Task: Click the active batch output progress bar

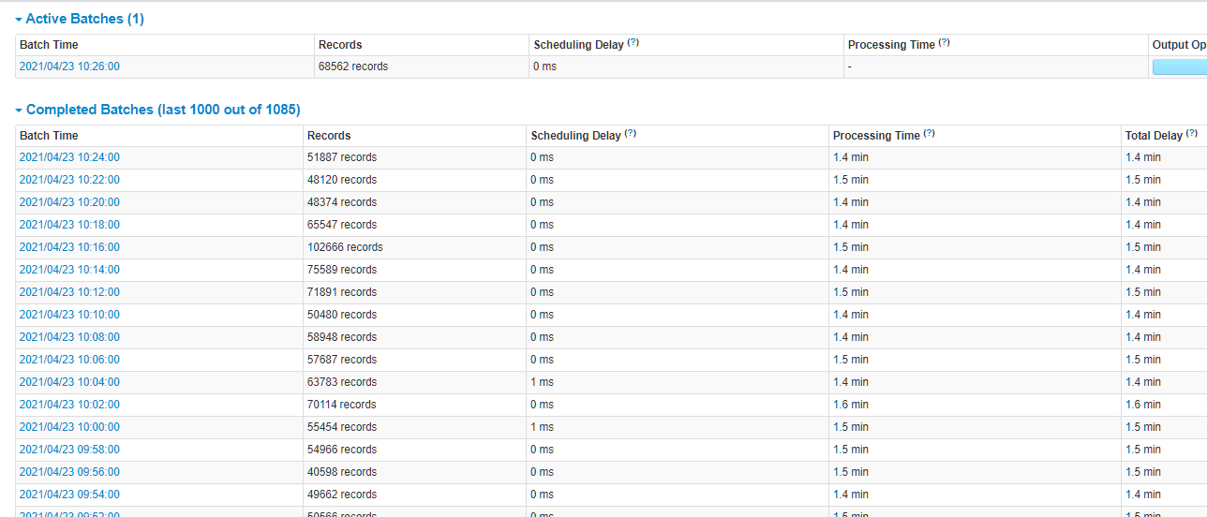Action: 1179,66
